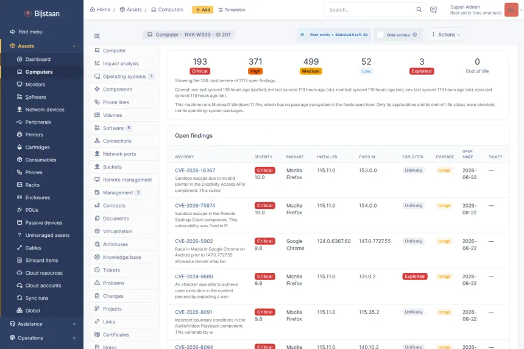524x349 pixels.
Task: Click the Critical count badge under 193
Action: pos(200,71)
